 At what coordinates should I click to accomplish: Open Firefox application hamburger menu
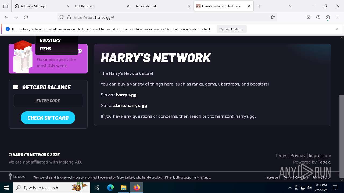[x=338, y=17]
